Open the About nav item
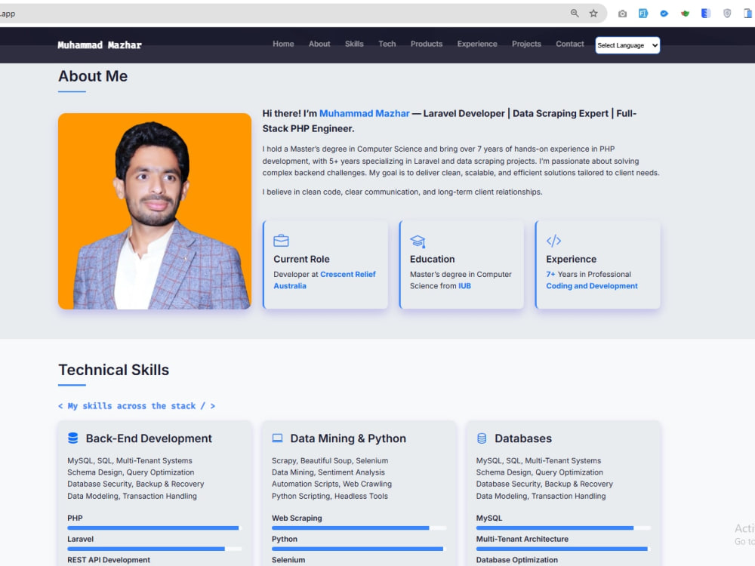Screen dimensions: 755x566 (319, 44)
